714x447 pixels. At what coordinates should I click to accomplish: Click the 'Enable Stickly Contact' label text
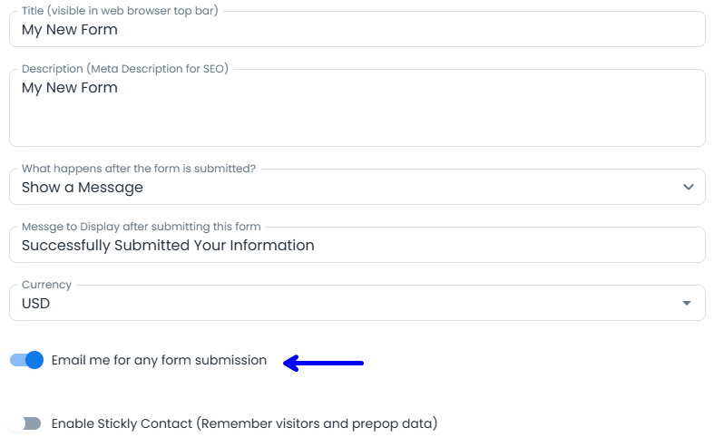point(244,423)
